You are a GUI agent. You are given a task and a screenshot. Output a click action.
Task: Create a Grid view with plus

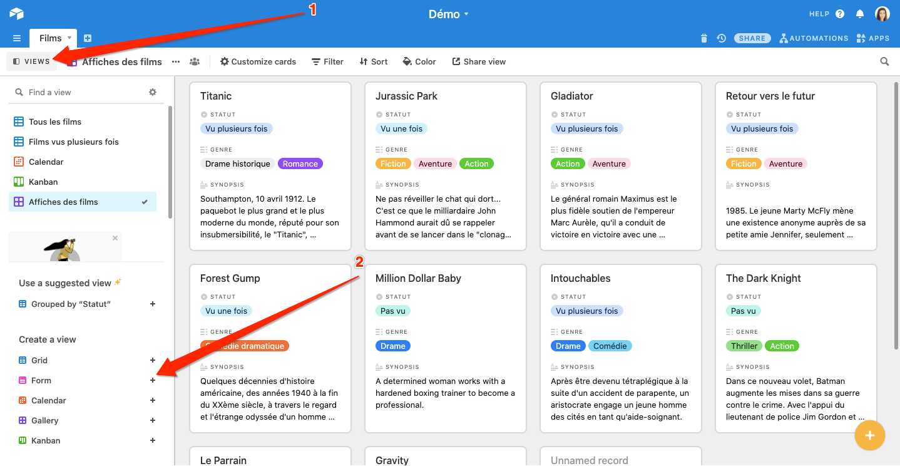153,360
